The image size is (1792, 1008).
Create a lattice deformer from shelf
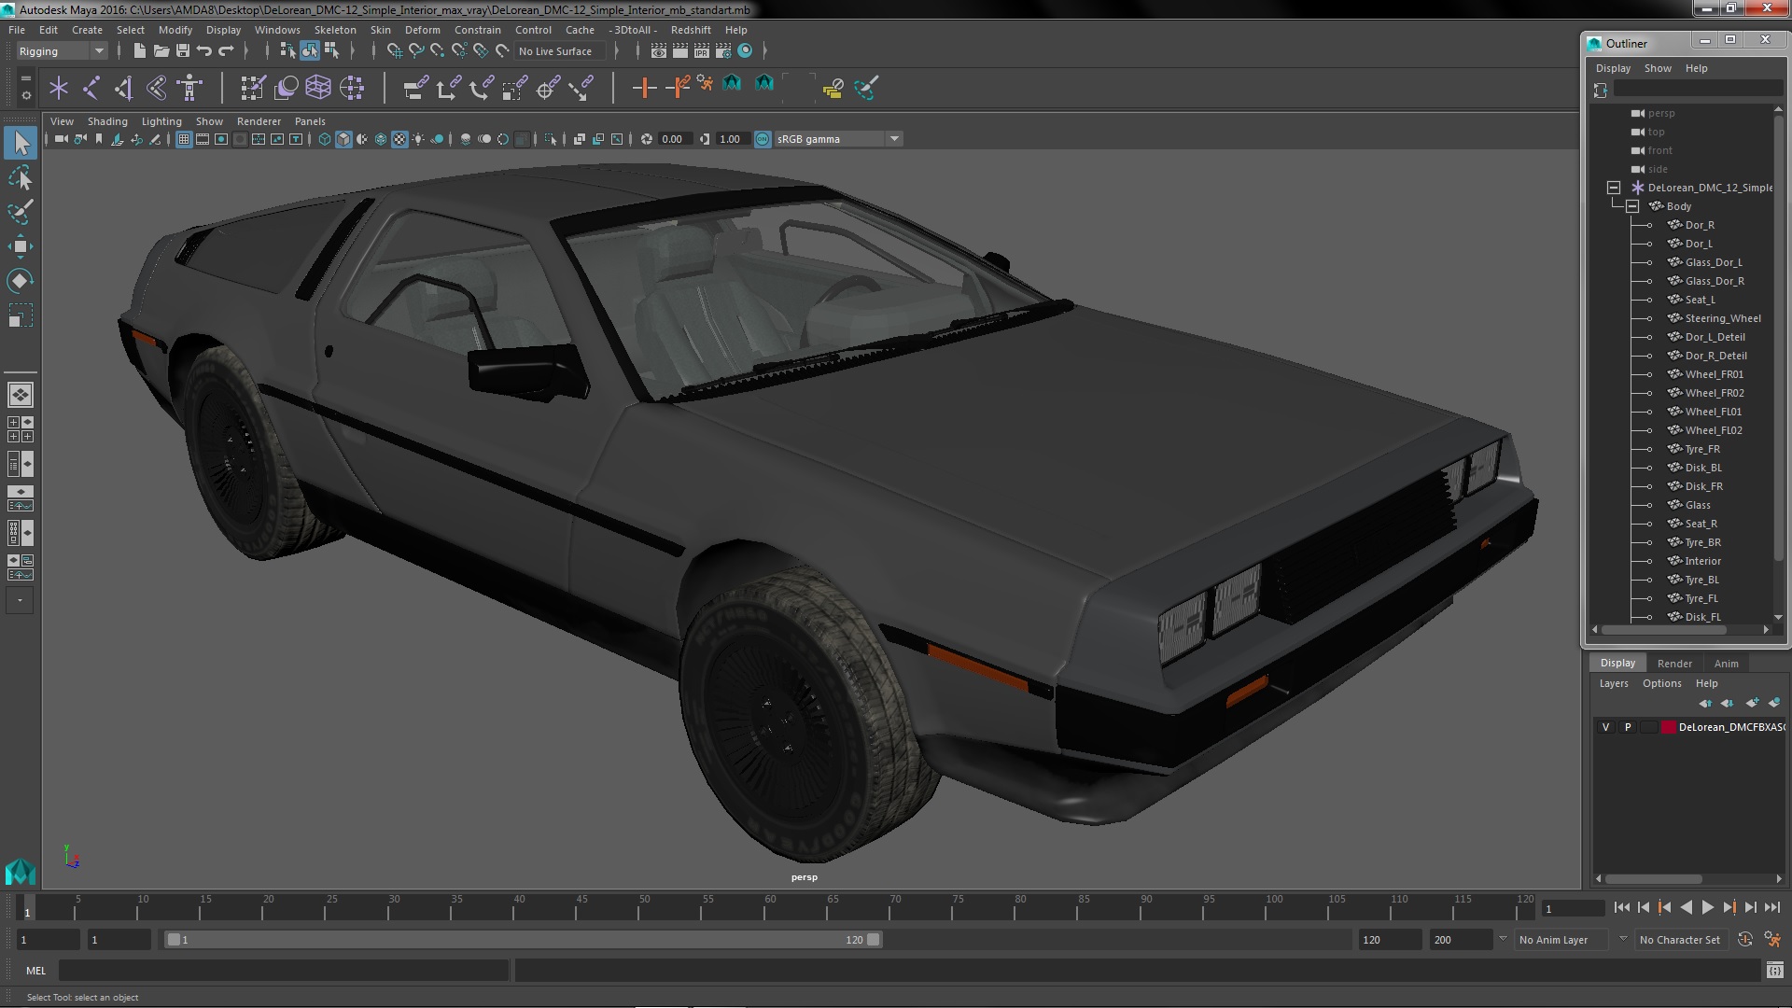pos(318,89)
